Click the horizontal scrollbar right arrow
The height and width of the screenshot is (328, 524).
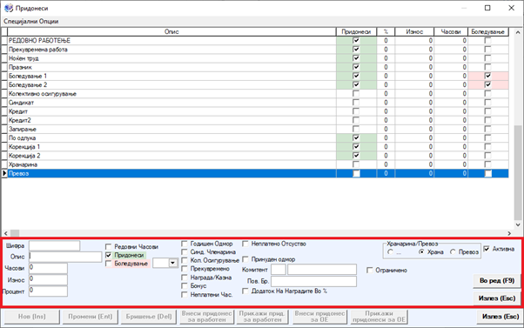(x=509, y=233)
